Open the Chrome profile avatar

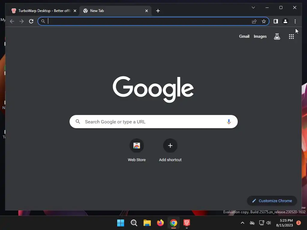(x=285, y=21)
